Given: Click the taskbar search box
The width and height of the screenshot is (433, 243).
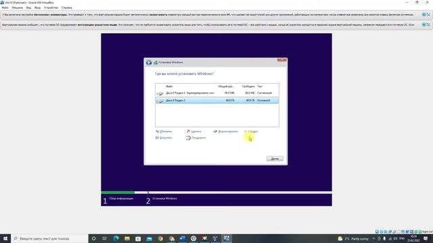Looking at the screenshot, I should click(49, 238).
